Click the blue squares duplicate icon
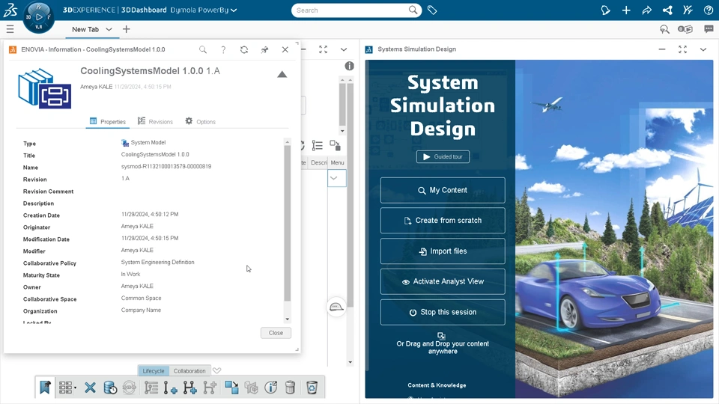Image resolution: width=719 pixels, height=404 pixels. [231, 388]
